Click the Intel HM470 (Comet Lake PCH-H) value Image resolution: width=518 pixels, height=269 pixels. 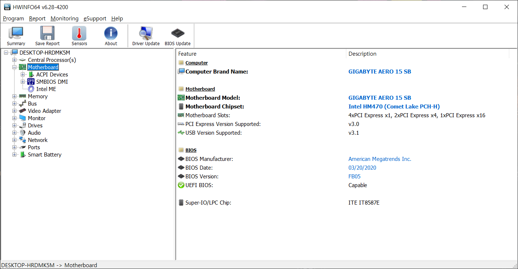[x=394, y=107]
